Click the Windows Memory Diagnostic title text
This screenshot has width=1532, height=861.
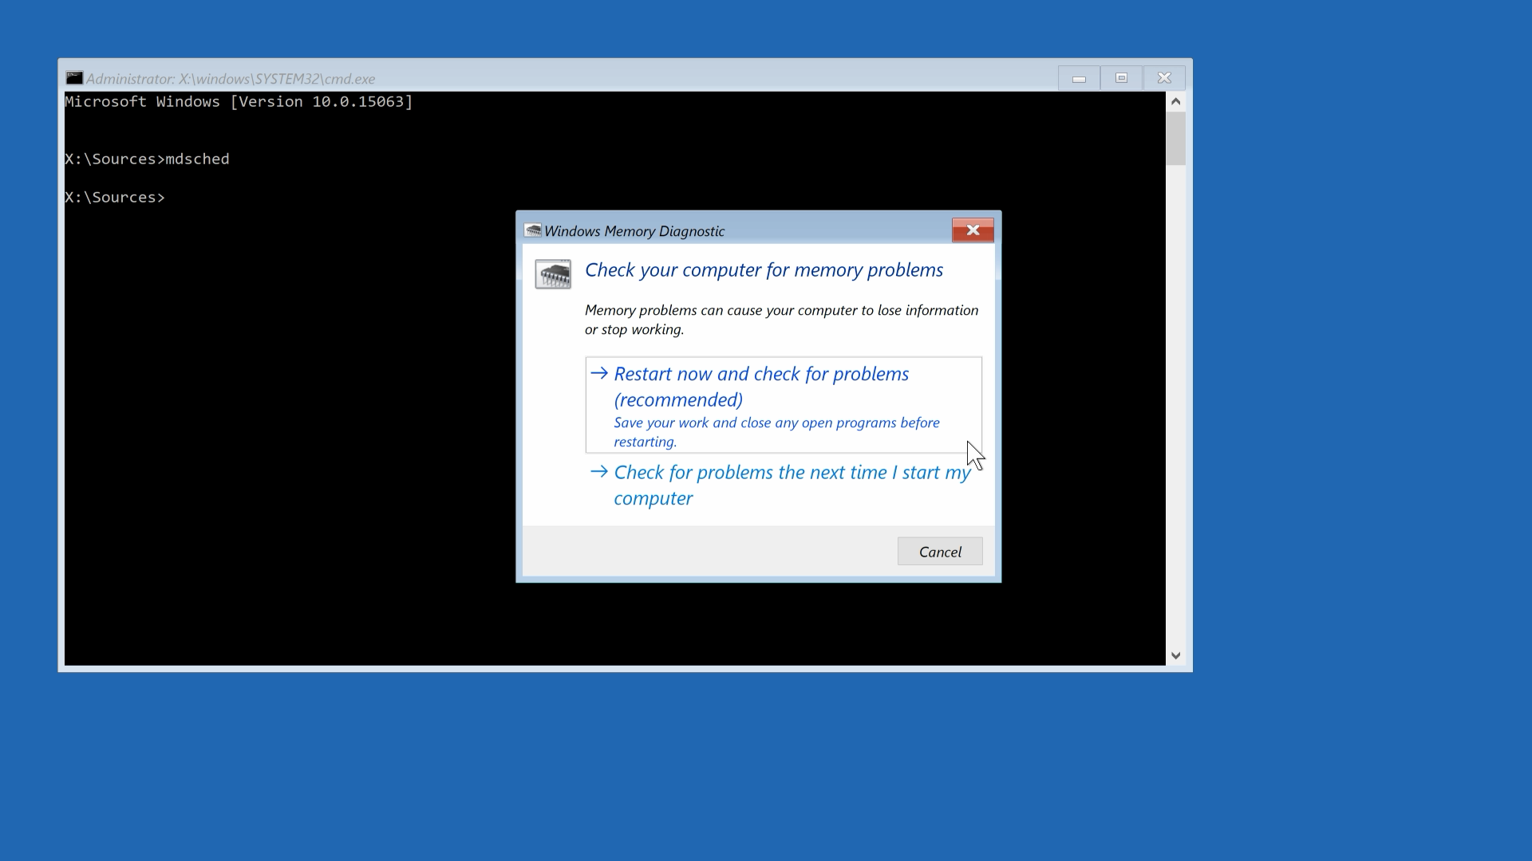[634, 231]
